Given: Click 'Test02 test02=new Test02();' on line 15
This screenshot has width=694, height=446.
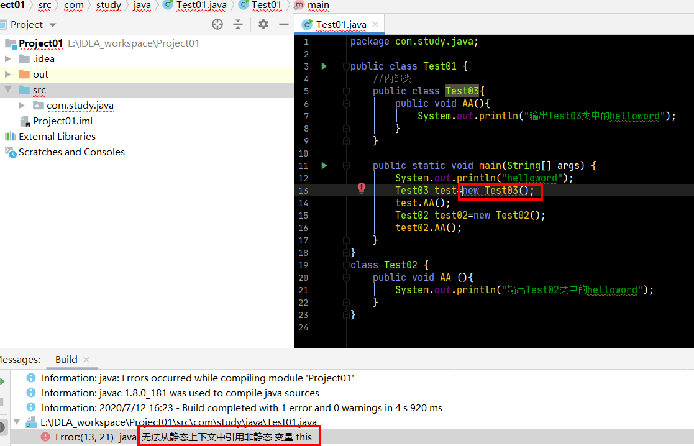Looking at the screenshot, I should (470, 216).
